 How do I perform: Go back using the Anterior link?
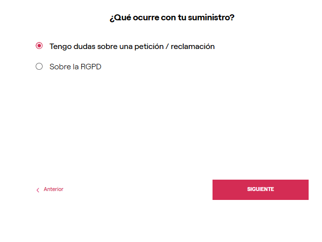coord(50,189)
